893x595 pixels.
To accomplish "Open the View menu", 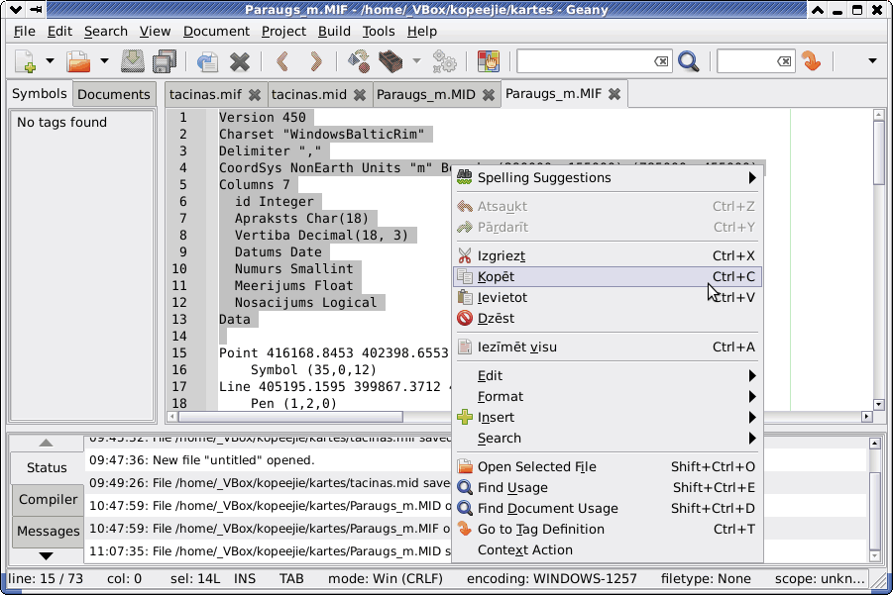I will 155,32.
